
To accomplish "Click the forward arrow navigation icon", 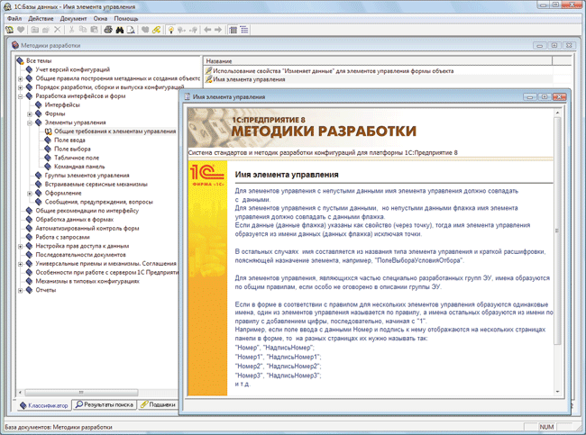I will point(219,30).
